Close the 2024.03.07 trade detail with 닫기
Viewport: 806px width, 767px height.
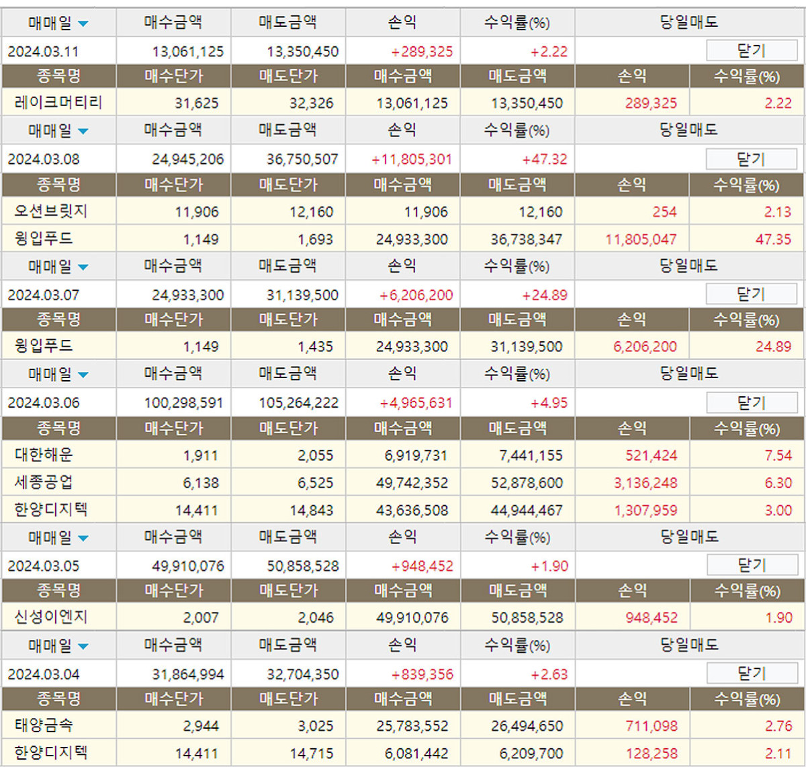(x=751, y=294)
